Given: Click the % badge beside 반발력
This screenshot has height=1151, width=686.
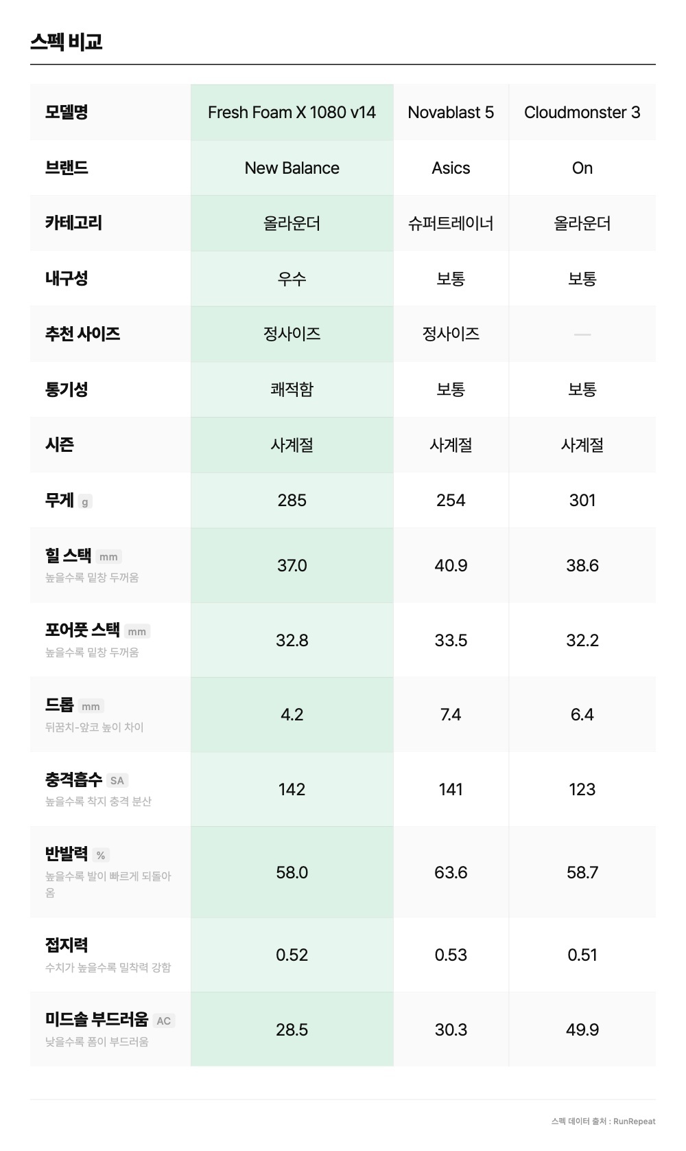Looking at the screenshot, I should [101, 856].
